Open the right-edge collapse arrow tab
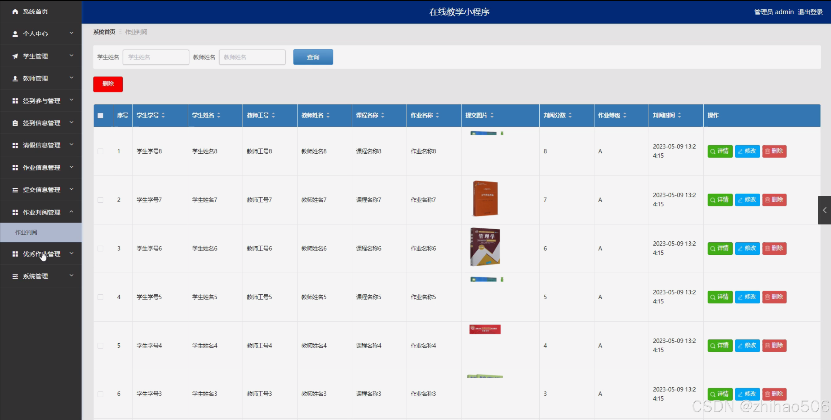The width and height of the screenshot is (831, 420). pos(824,210)
